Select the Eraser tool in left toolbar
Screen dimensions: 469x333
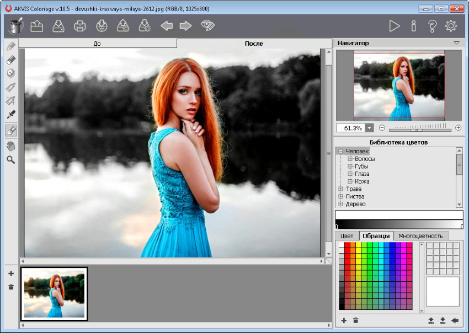pos(10,60)
